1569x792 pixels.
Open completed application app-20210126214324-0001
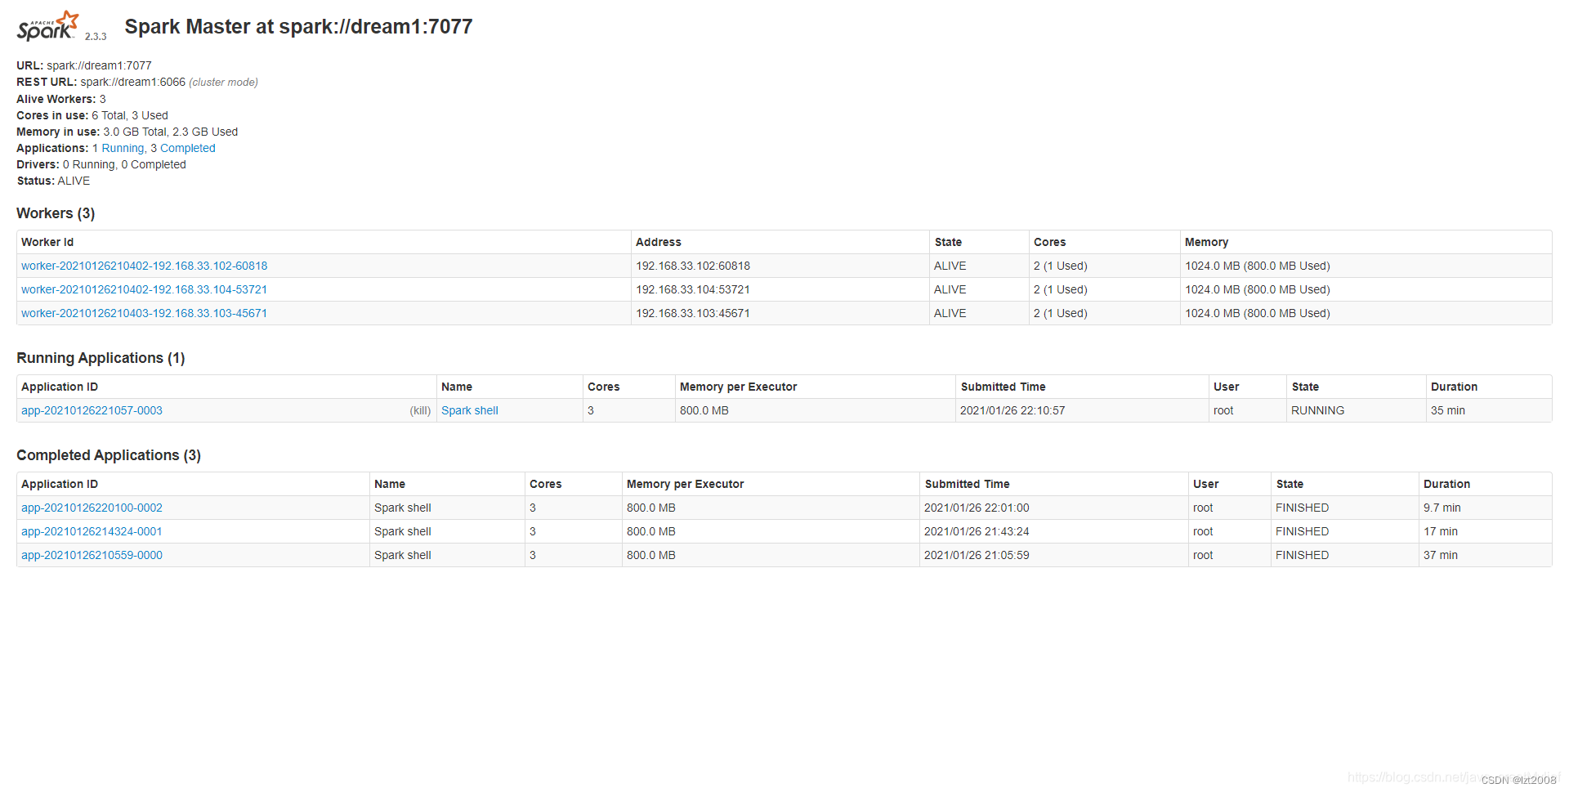92,531
